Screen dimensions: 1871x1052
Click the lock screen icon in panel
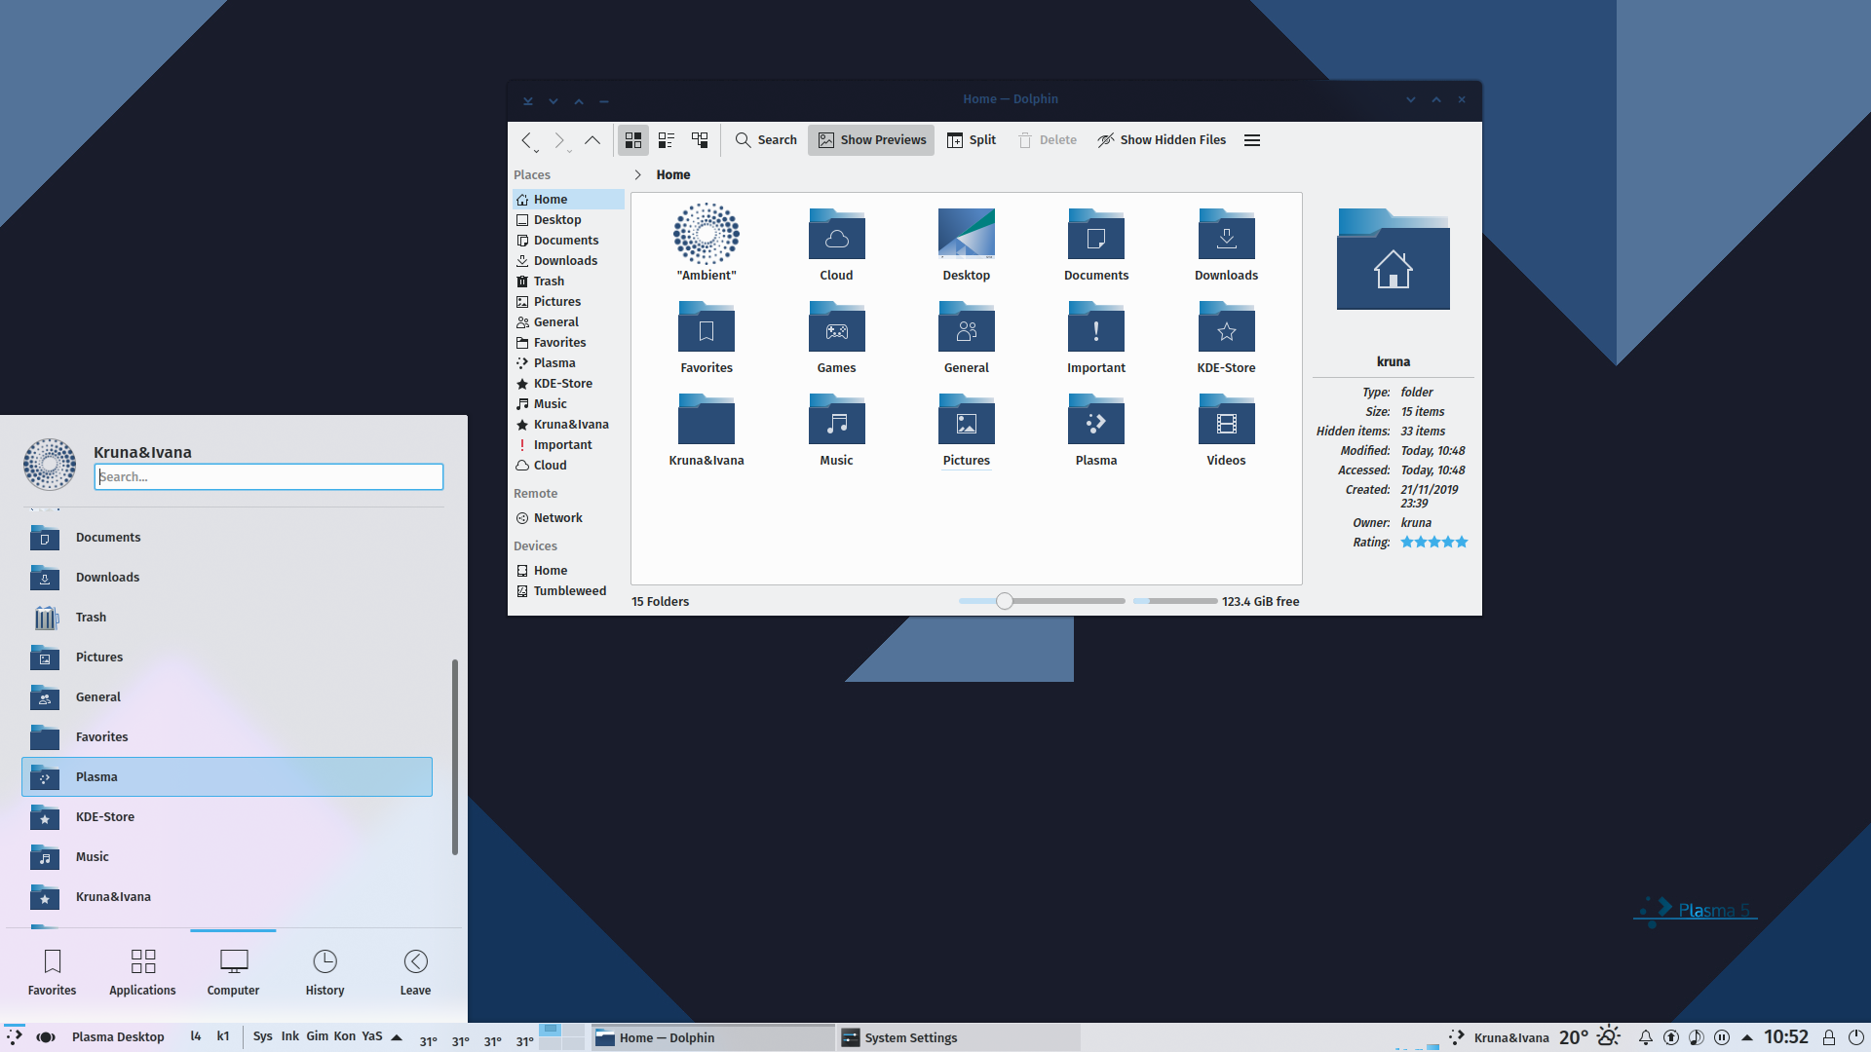coord(1828,1037)
